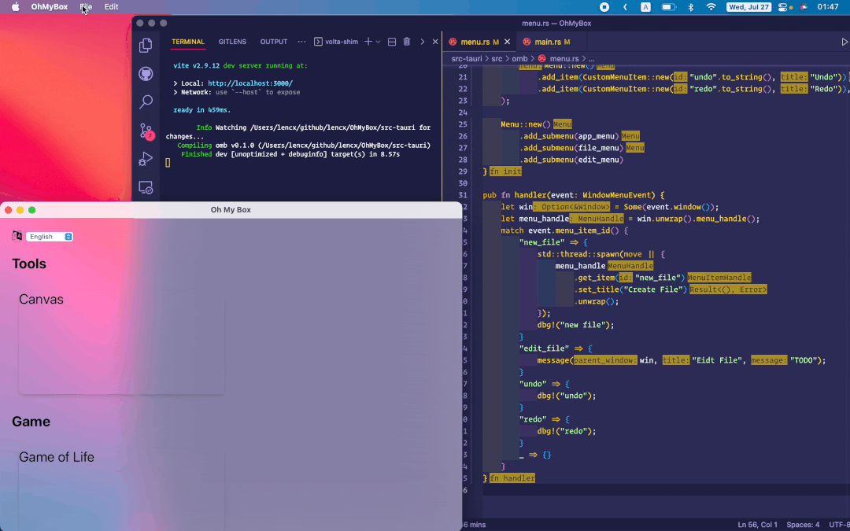Image resolution: width=850 pixels, height=531 pixels.
Task: Open the Remote Explorer view
Action: [x=146, y=187]
